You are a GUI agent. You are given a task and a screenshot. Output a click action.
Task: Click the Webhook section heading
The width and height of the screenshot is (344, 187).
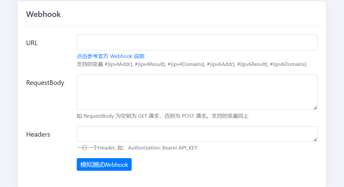[x=43, y=14]
